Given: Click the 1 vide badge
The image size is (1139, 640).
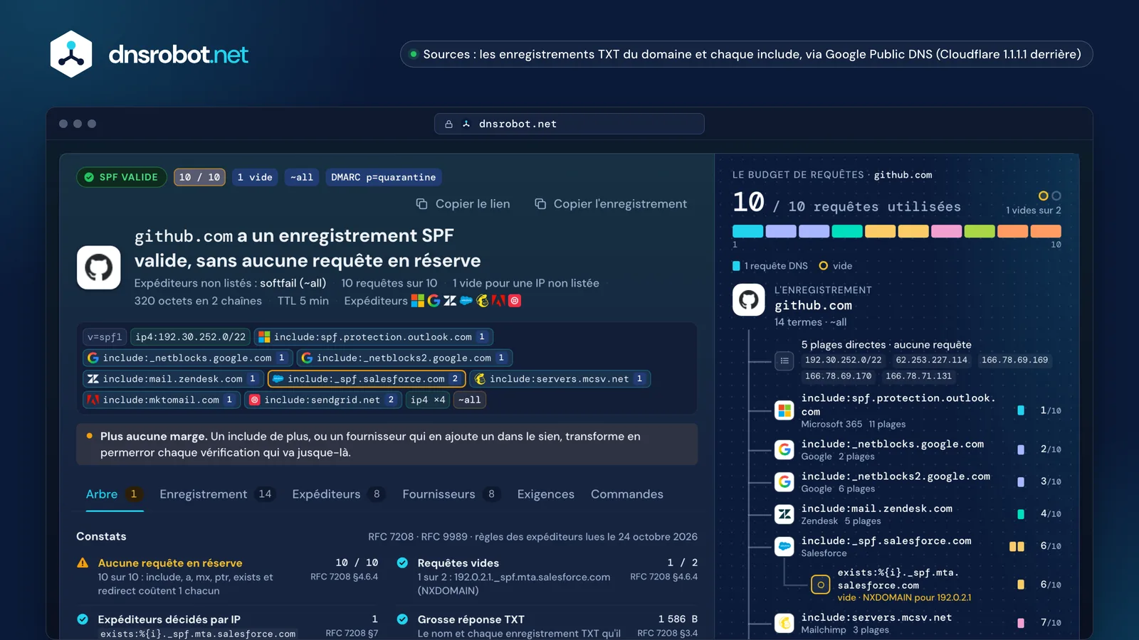Looking at the screenshot, I should (x=255, y=177).
